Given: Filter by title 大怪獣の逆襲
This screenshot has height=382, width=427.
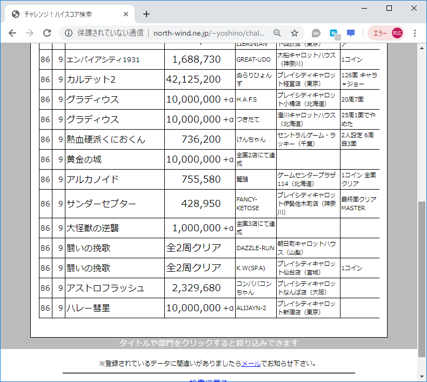Looking at the screenshot, I should tap(92, 228).
